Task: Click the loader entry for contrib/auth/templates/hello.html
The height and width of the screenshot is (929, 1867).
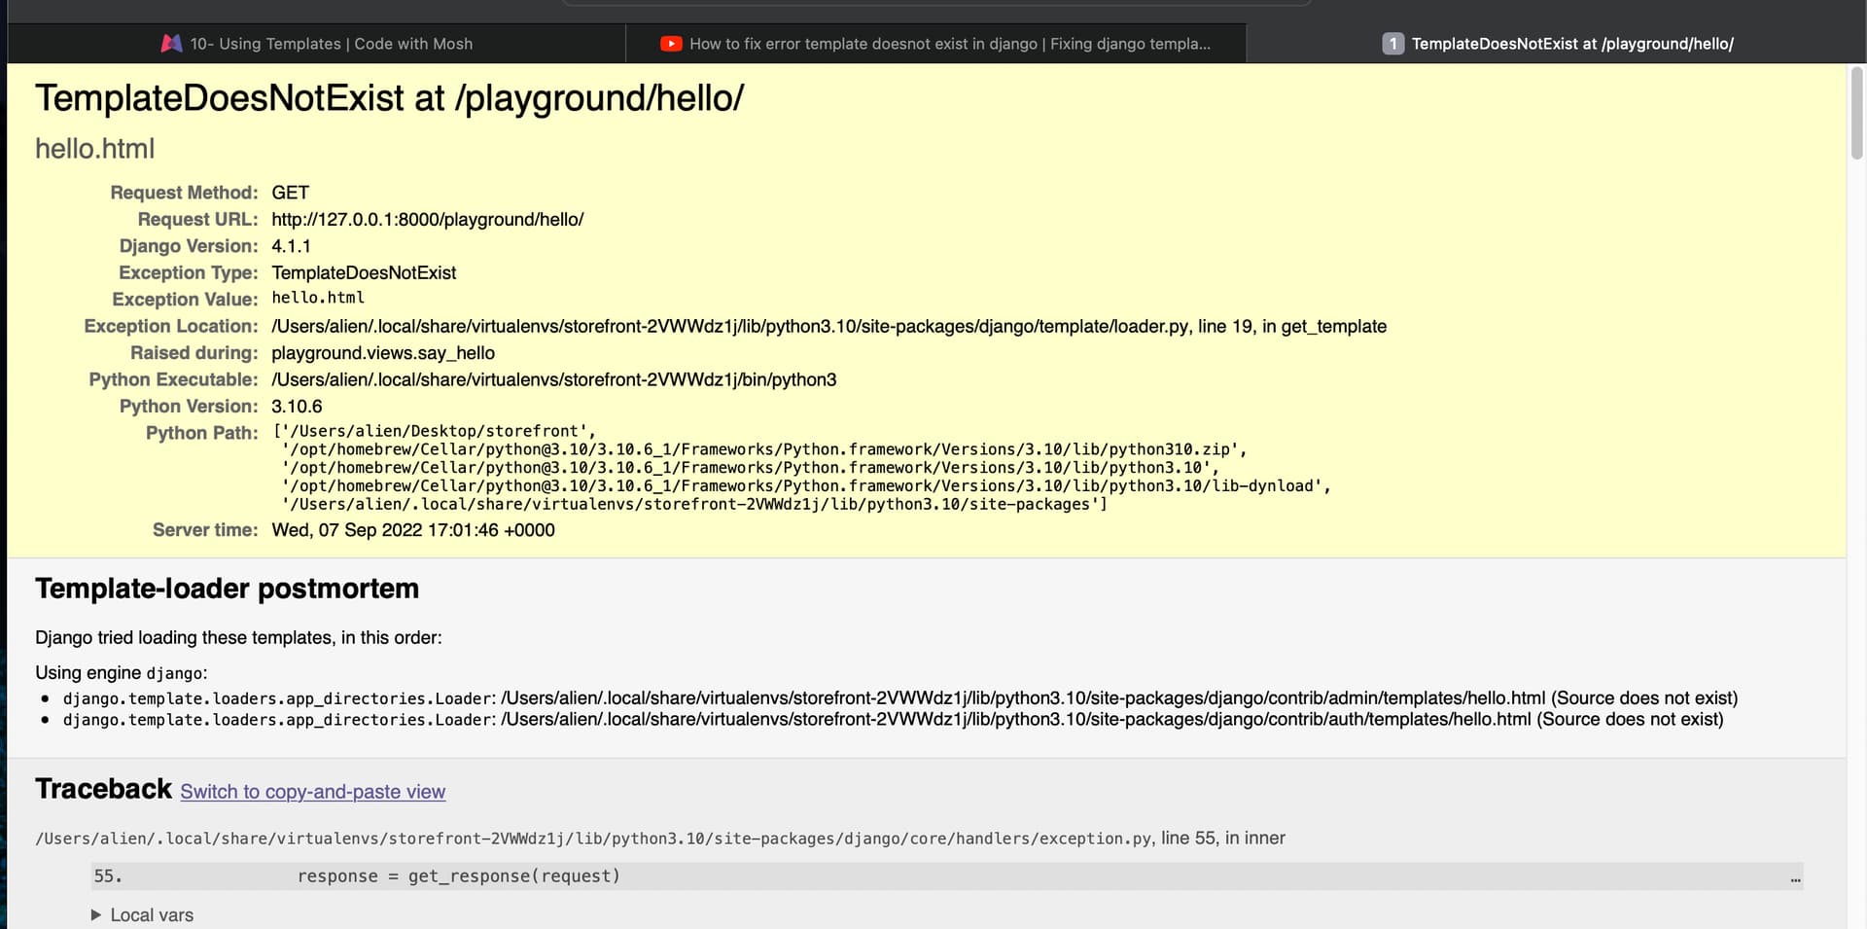Action: pos(894,720)
